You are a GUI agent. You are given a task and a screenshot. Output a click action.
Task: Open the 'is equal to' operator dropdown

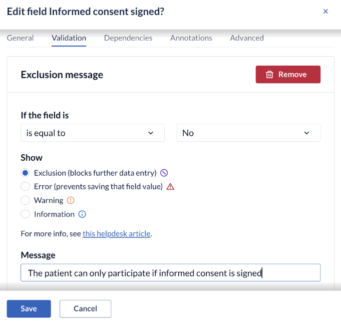[x=93, y=133]
